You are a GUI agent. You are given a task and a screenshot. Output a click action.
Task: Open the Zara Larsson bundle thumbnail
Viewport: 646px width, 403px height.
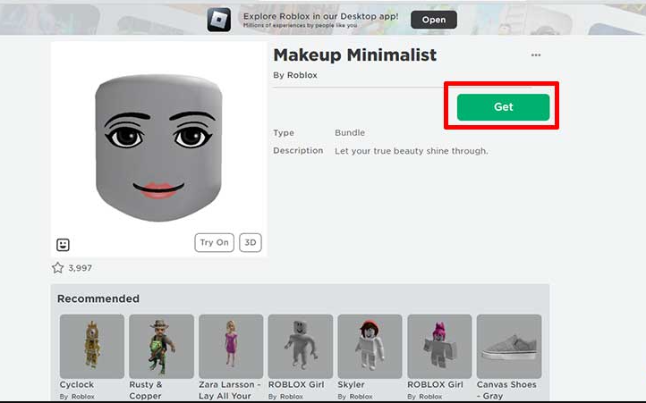231,346
